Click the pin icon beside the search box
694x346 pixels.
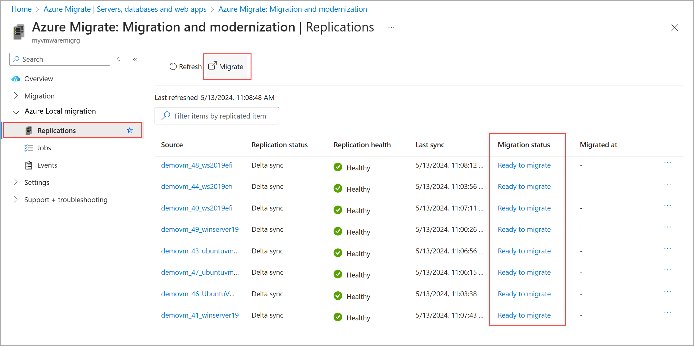click(118, 59)
